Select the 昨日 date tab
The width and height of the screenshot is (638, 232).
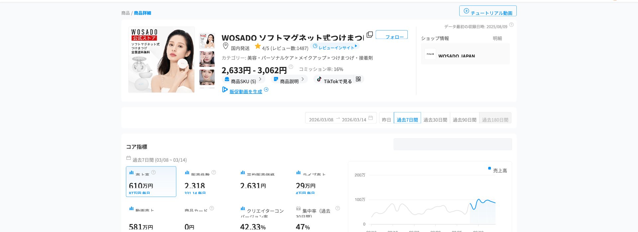point(386,118)
